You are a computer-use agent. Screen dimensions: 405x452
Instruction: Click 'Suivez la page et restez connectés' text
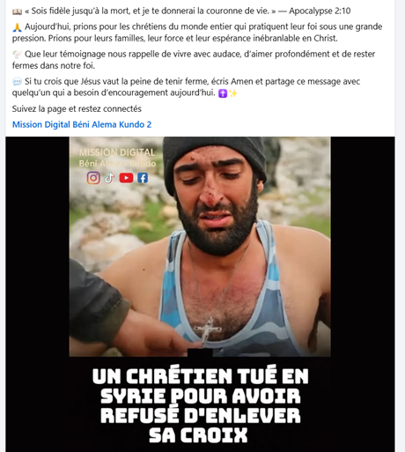(77, 109)
